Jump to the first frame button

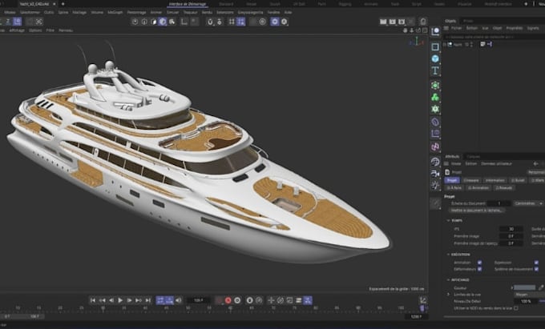coord(93,300)
